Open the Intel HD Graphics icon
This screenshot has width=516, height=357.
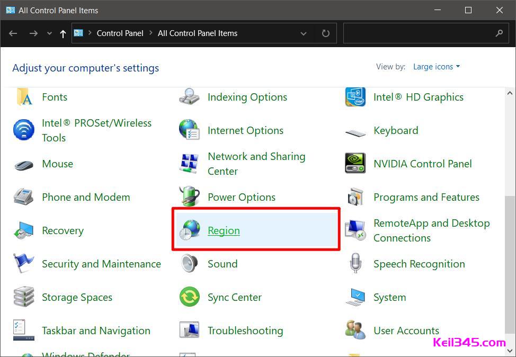coord(355,97)
